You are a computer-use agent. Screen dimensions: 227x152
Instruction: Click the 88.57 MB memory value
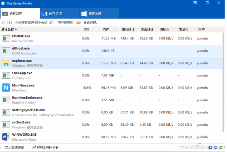click(108, 137)
